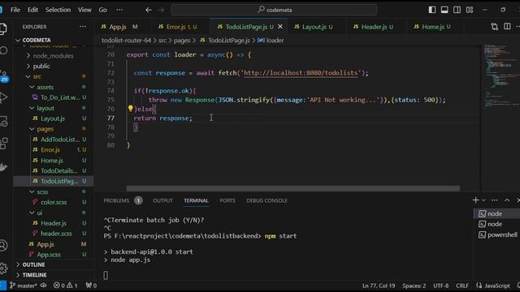This screenshot has width=520, height=292.
Task: Go back using the left arrow
Action: (149, 10)
